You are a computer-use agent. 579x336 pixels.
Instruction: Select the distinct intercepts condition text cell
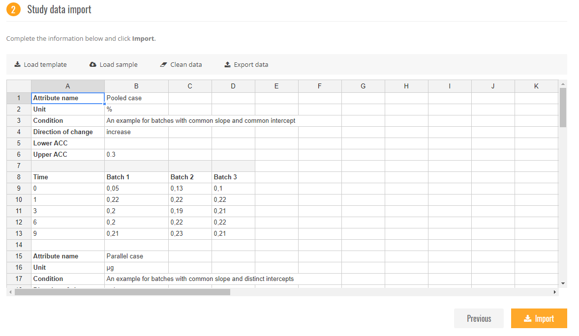(223, 279)
